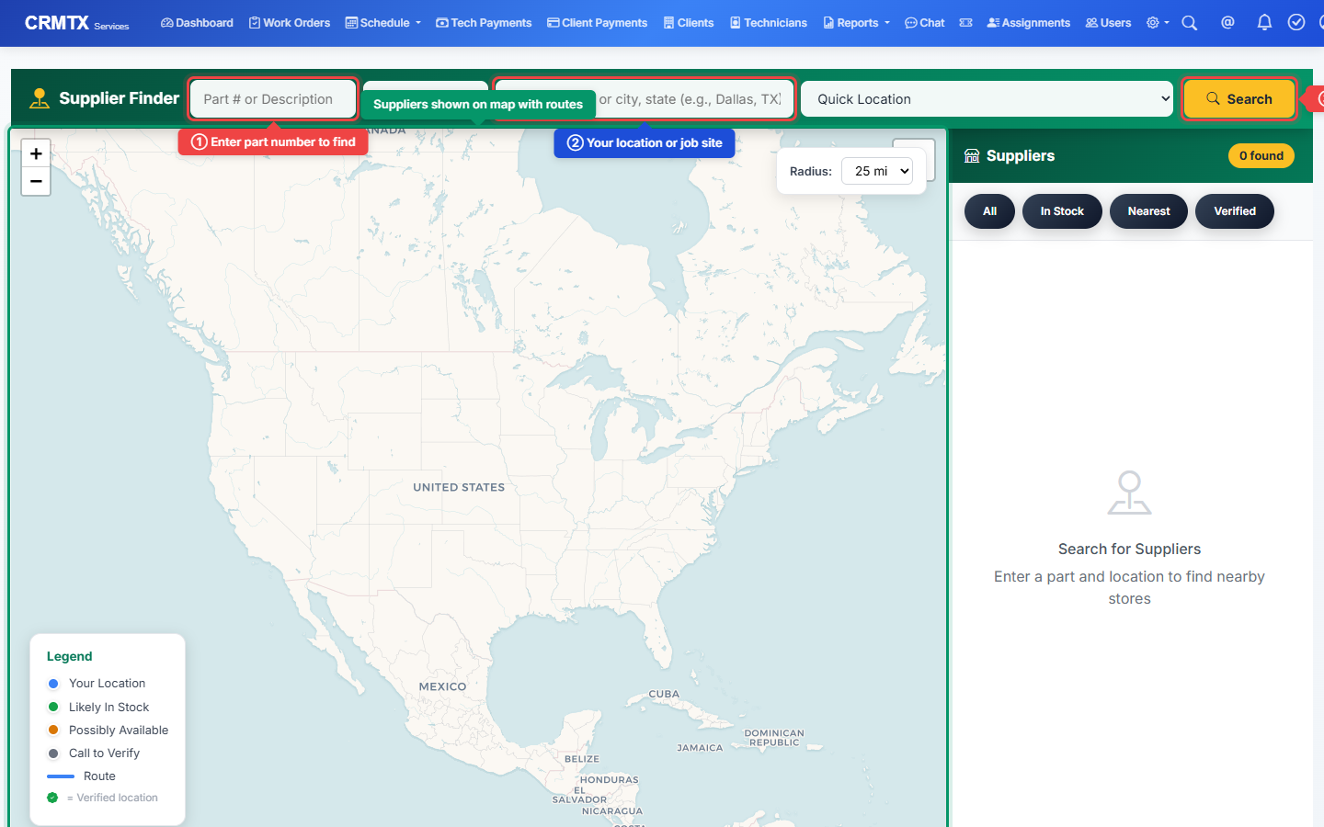1324x827 pixels.
Task: Click the Supplier Finder map pin icon
Action: pyautogui.click(x=39, y=98)
